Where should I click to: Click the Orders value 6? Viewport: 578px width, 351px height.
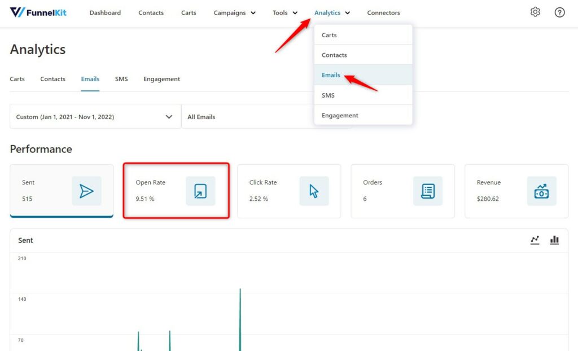pos(365,199)
